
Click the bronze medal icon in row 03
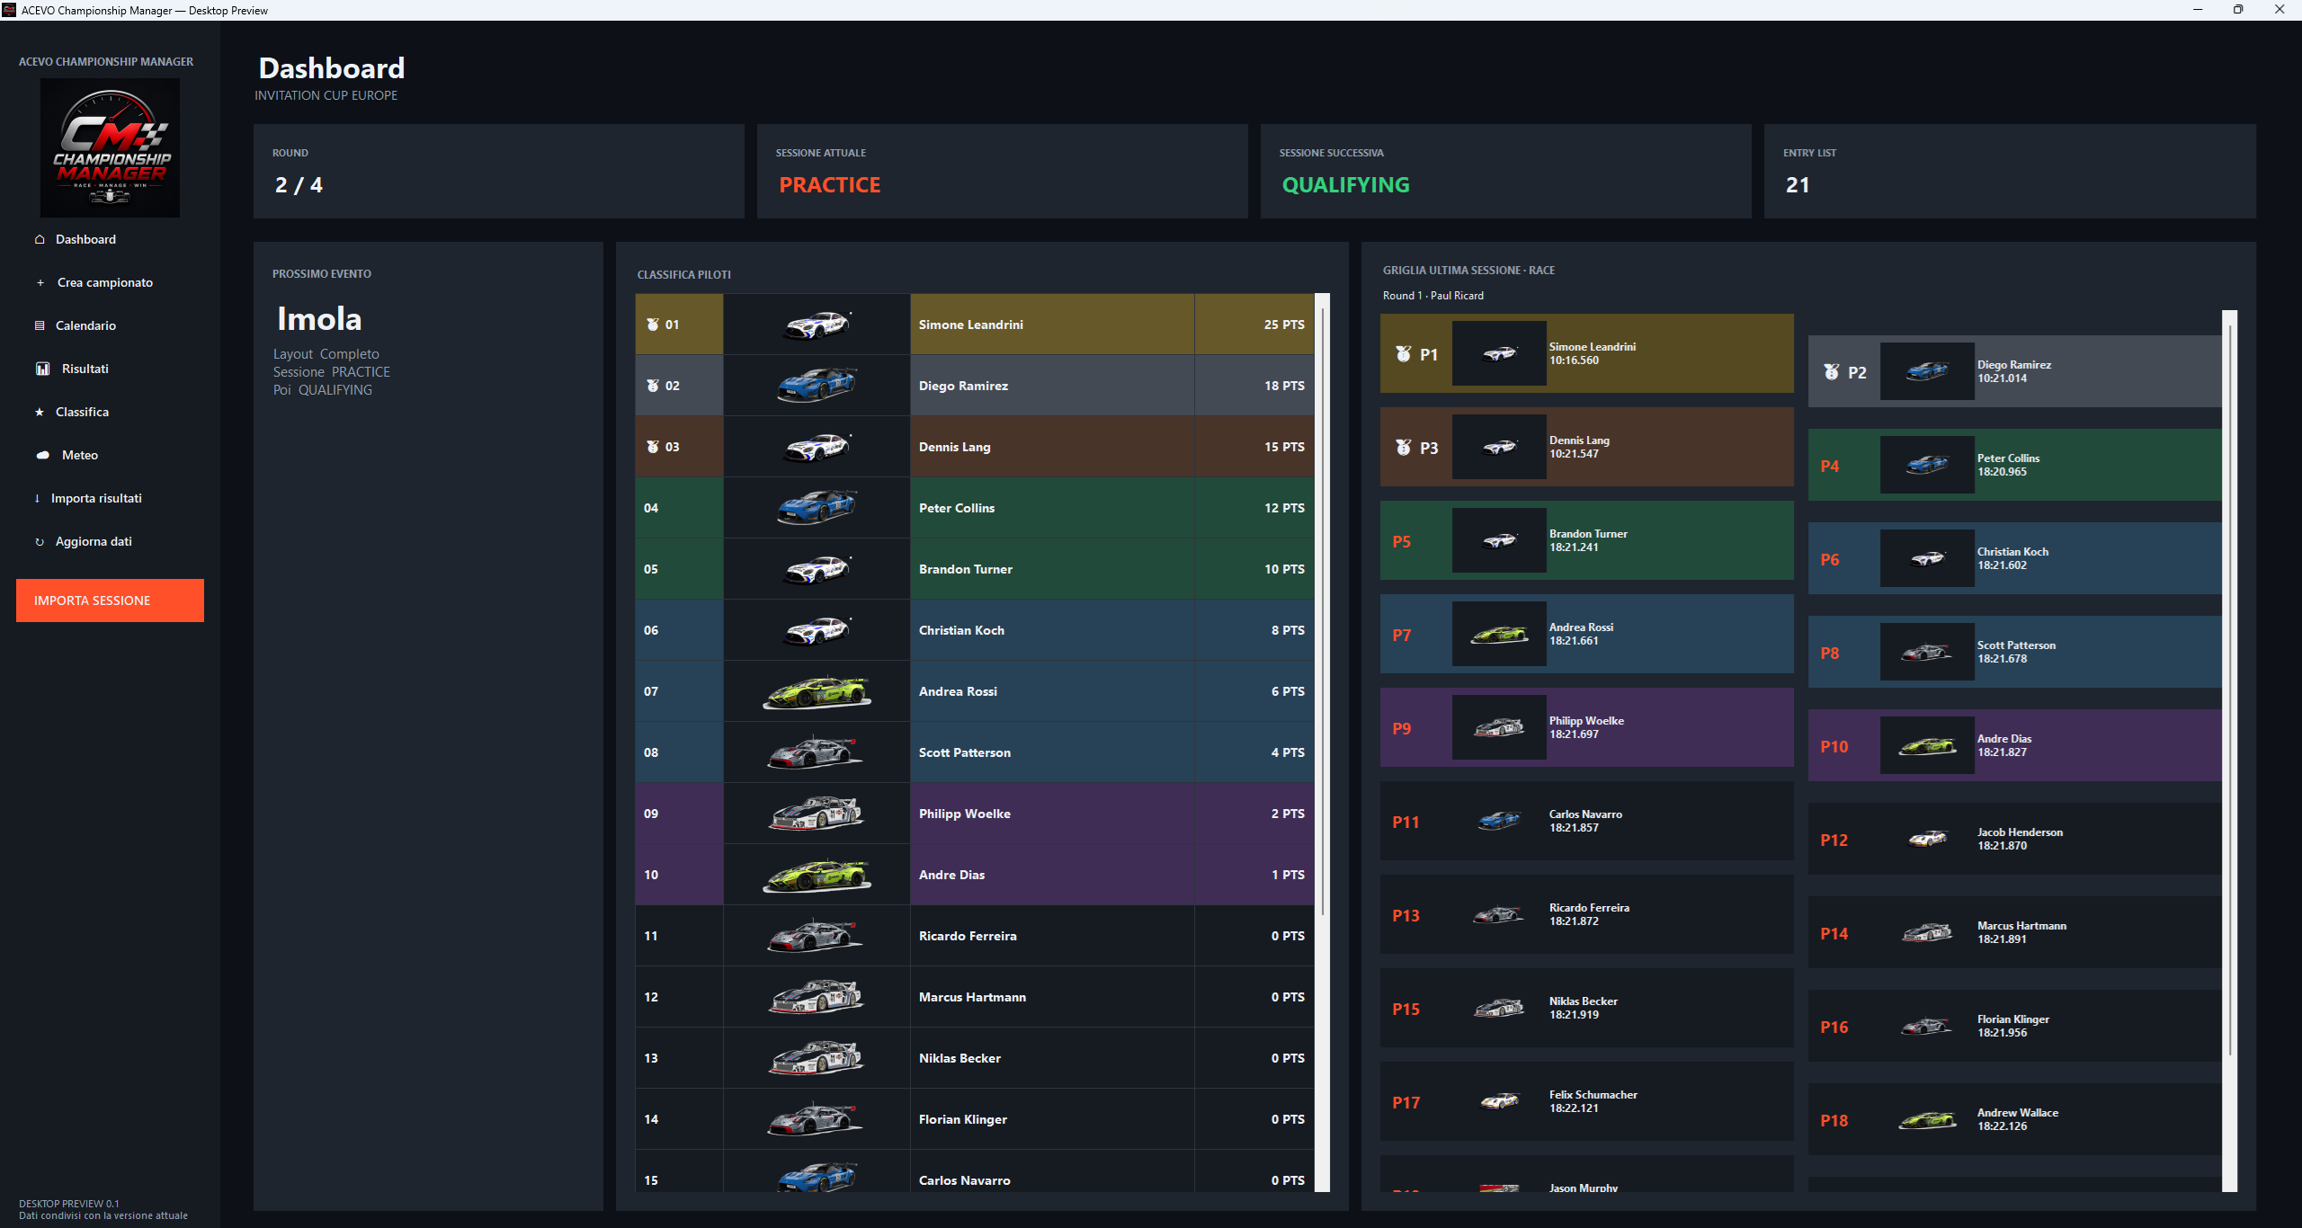pos(653,447)
